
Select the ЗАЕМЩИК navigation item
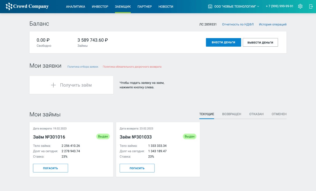tap(123, 7)
